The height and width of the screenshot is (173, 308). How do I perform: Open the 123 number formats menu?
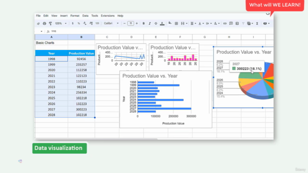pyautogui.click(x=97, y=24)
